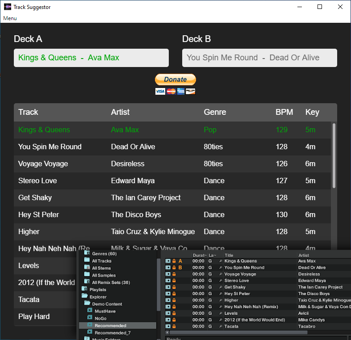Click the 80ties genre of Voyage Voyage
The height and width of the screenshot is (340, 351).
[x=213, y=164]
